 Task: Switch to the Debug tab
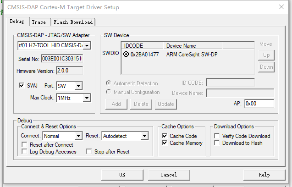tap(17, 22)
